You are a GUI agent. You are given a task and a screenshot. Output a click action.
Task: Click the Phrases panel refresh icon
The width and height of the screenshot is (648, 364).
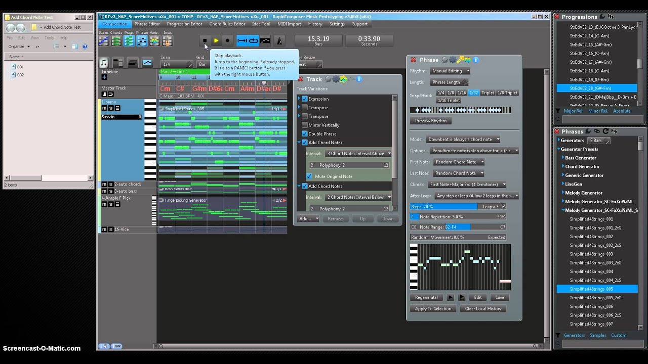click(x=605, y=131)
